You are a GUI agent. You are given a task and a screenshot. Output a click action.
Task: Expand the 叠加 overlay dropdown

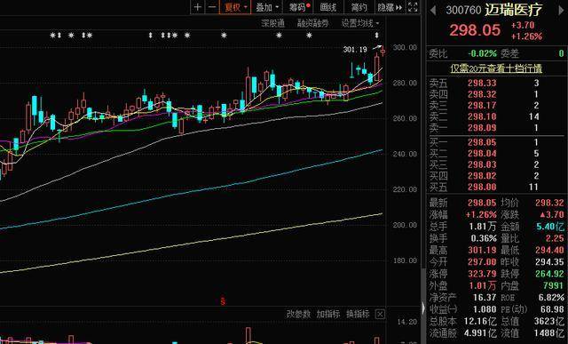[267, 7]
